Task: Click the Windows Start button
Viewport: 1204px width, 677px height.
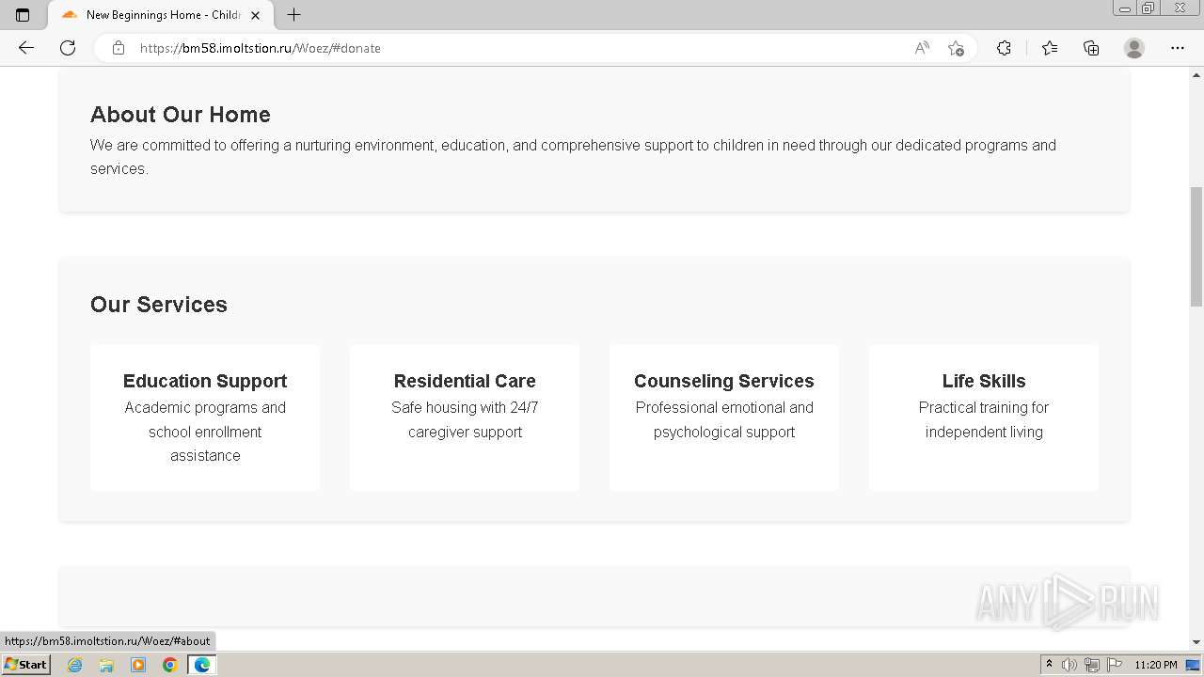Action: click(x=25, y=664)
